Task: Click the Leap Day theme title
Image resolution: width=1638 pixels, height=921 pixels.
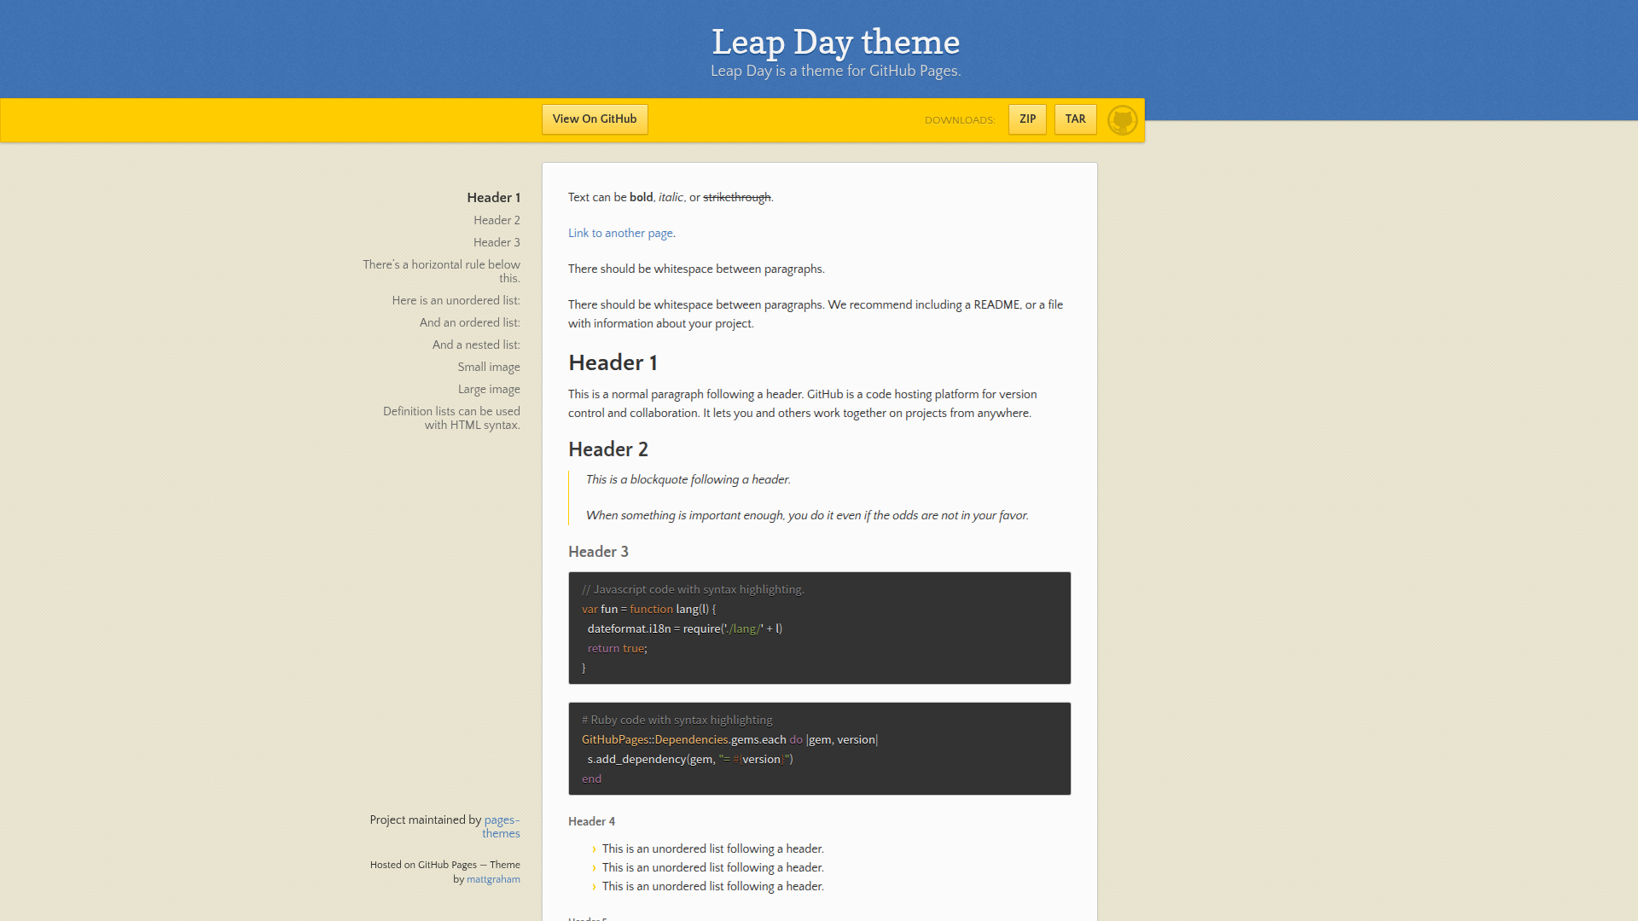Action: coord(834,41)
